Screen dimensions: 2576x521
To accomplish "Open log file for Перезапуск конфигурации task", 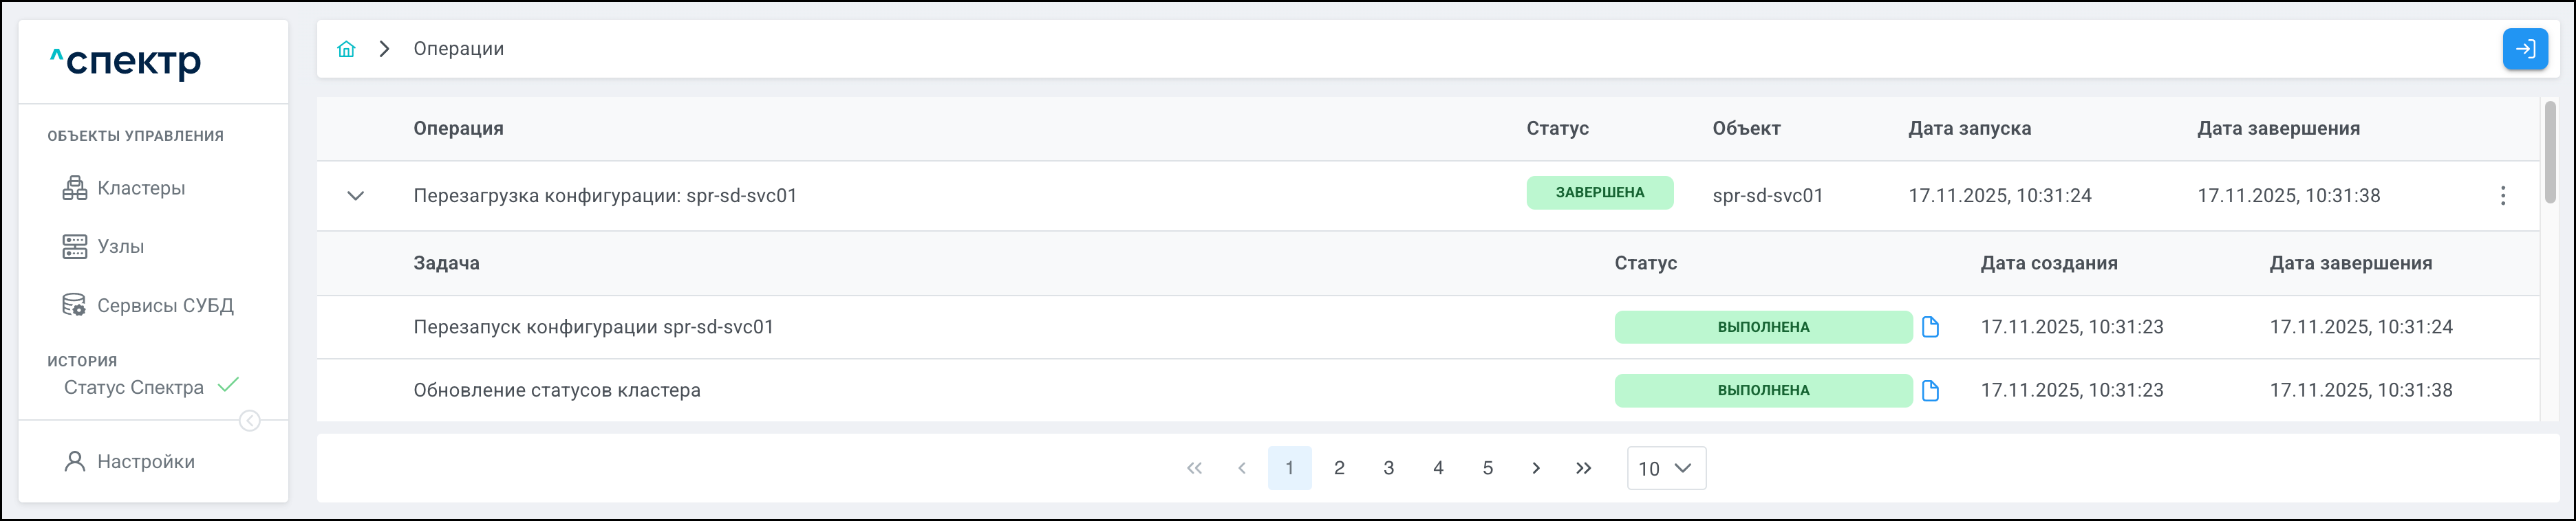I will 1930,327.
